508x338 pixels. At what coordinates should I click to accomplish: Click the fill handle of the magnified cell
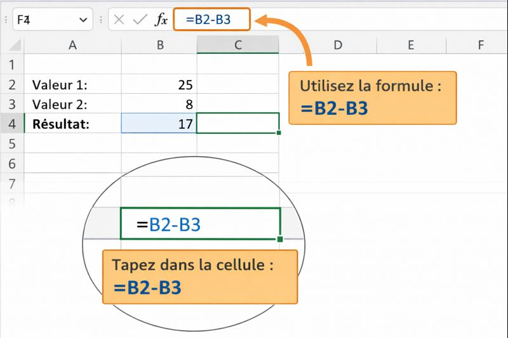click(280, 239)
